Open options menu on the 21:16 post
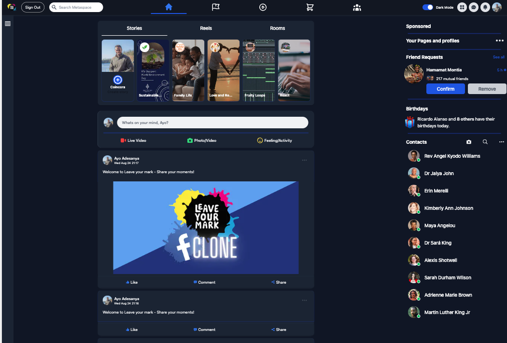Screen dimensions: 507x343 pos(304,301)
